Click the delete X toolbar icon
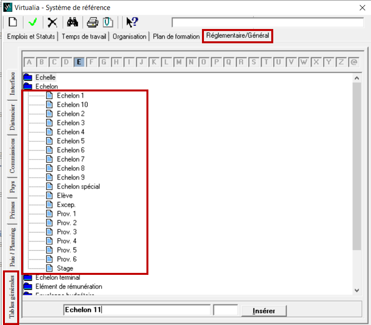The image size is (371, 325). 52,22
